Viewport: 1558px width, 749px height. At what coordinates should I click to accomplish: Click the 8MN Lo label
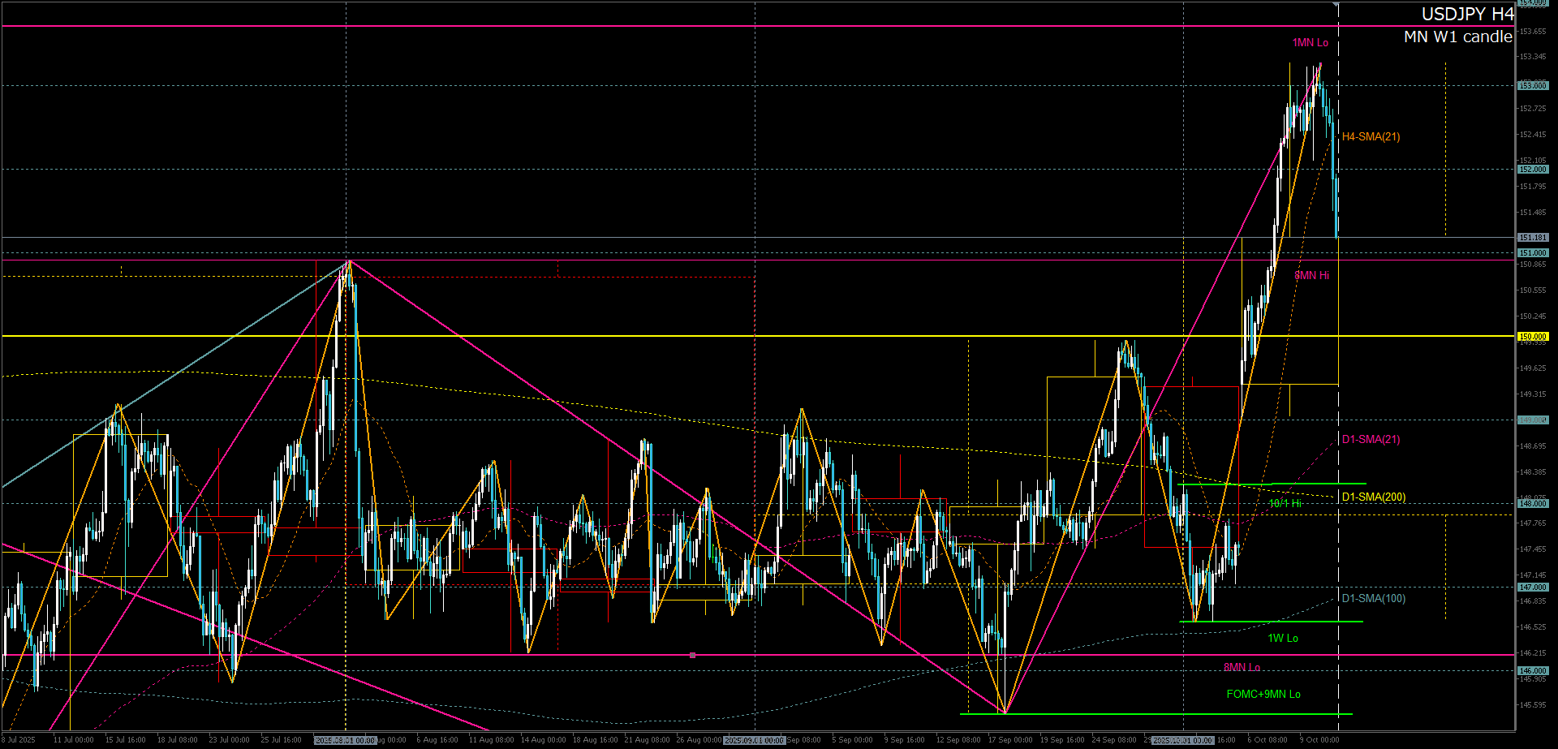pos(1242,667)
